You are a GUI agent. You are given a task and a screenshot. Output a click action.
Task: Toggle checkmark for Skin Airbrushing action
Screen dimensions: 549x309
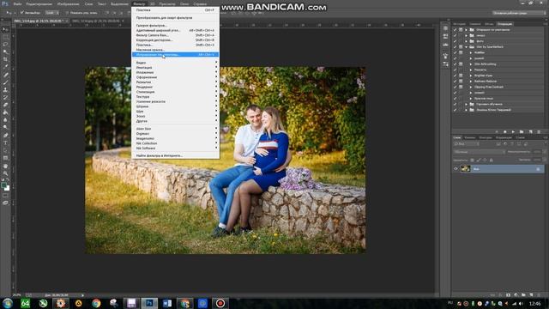pyautogui.click(x=455, y=64)
